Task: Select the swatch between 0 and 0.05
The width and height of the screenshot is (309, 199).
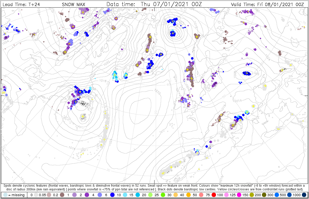Action: point(36,195)
